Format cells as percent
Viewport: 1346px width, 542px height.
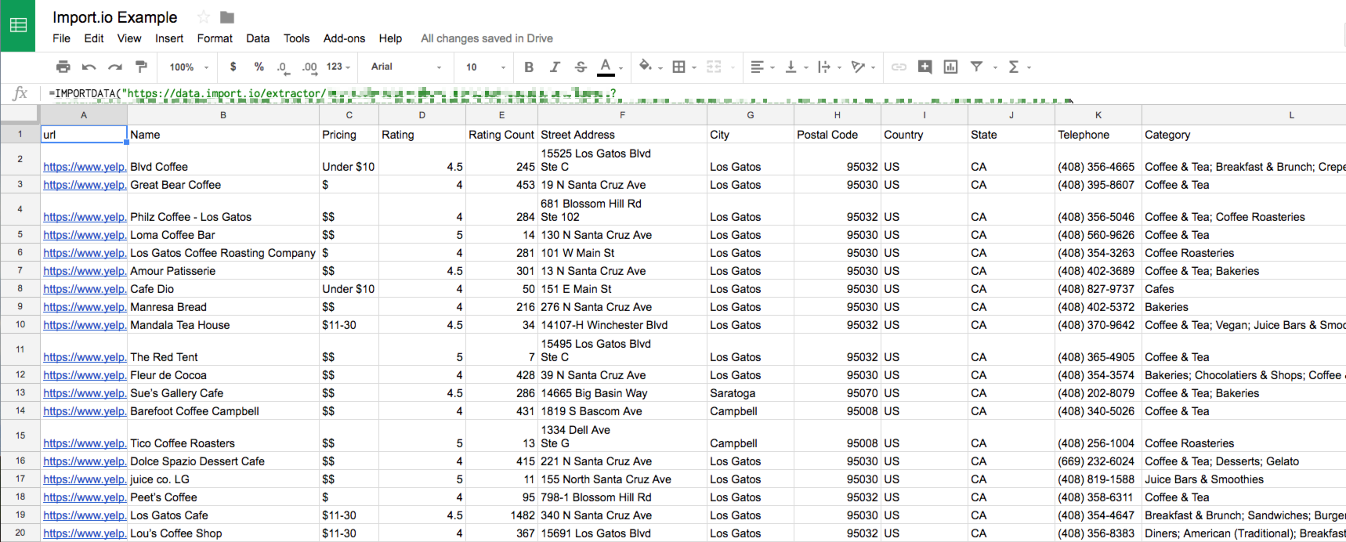pos(259,67)
